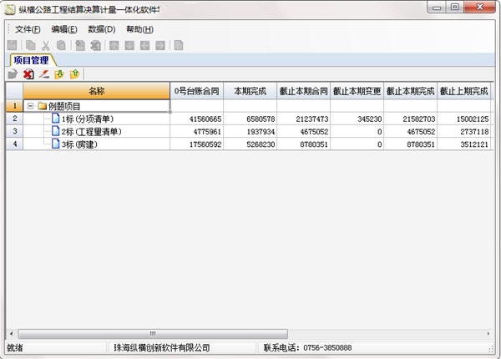Click row header number 2
The image size is (501, 359).
click(14, 119)
